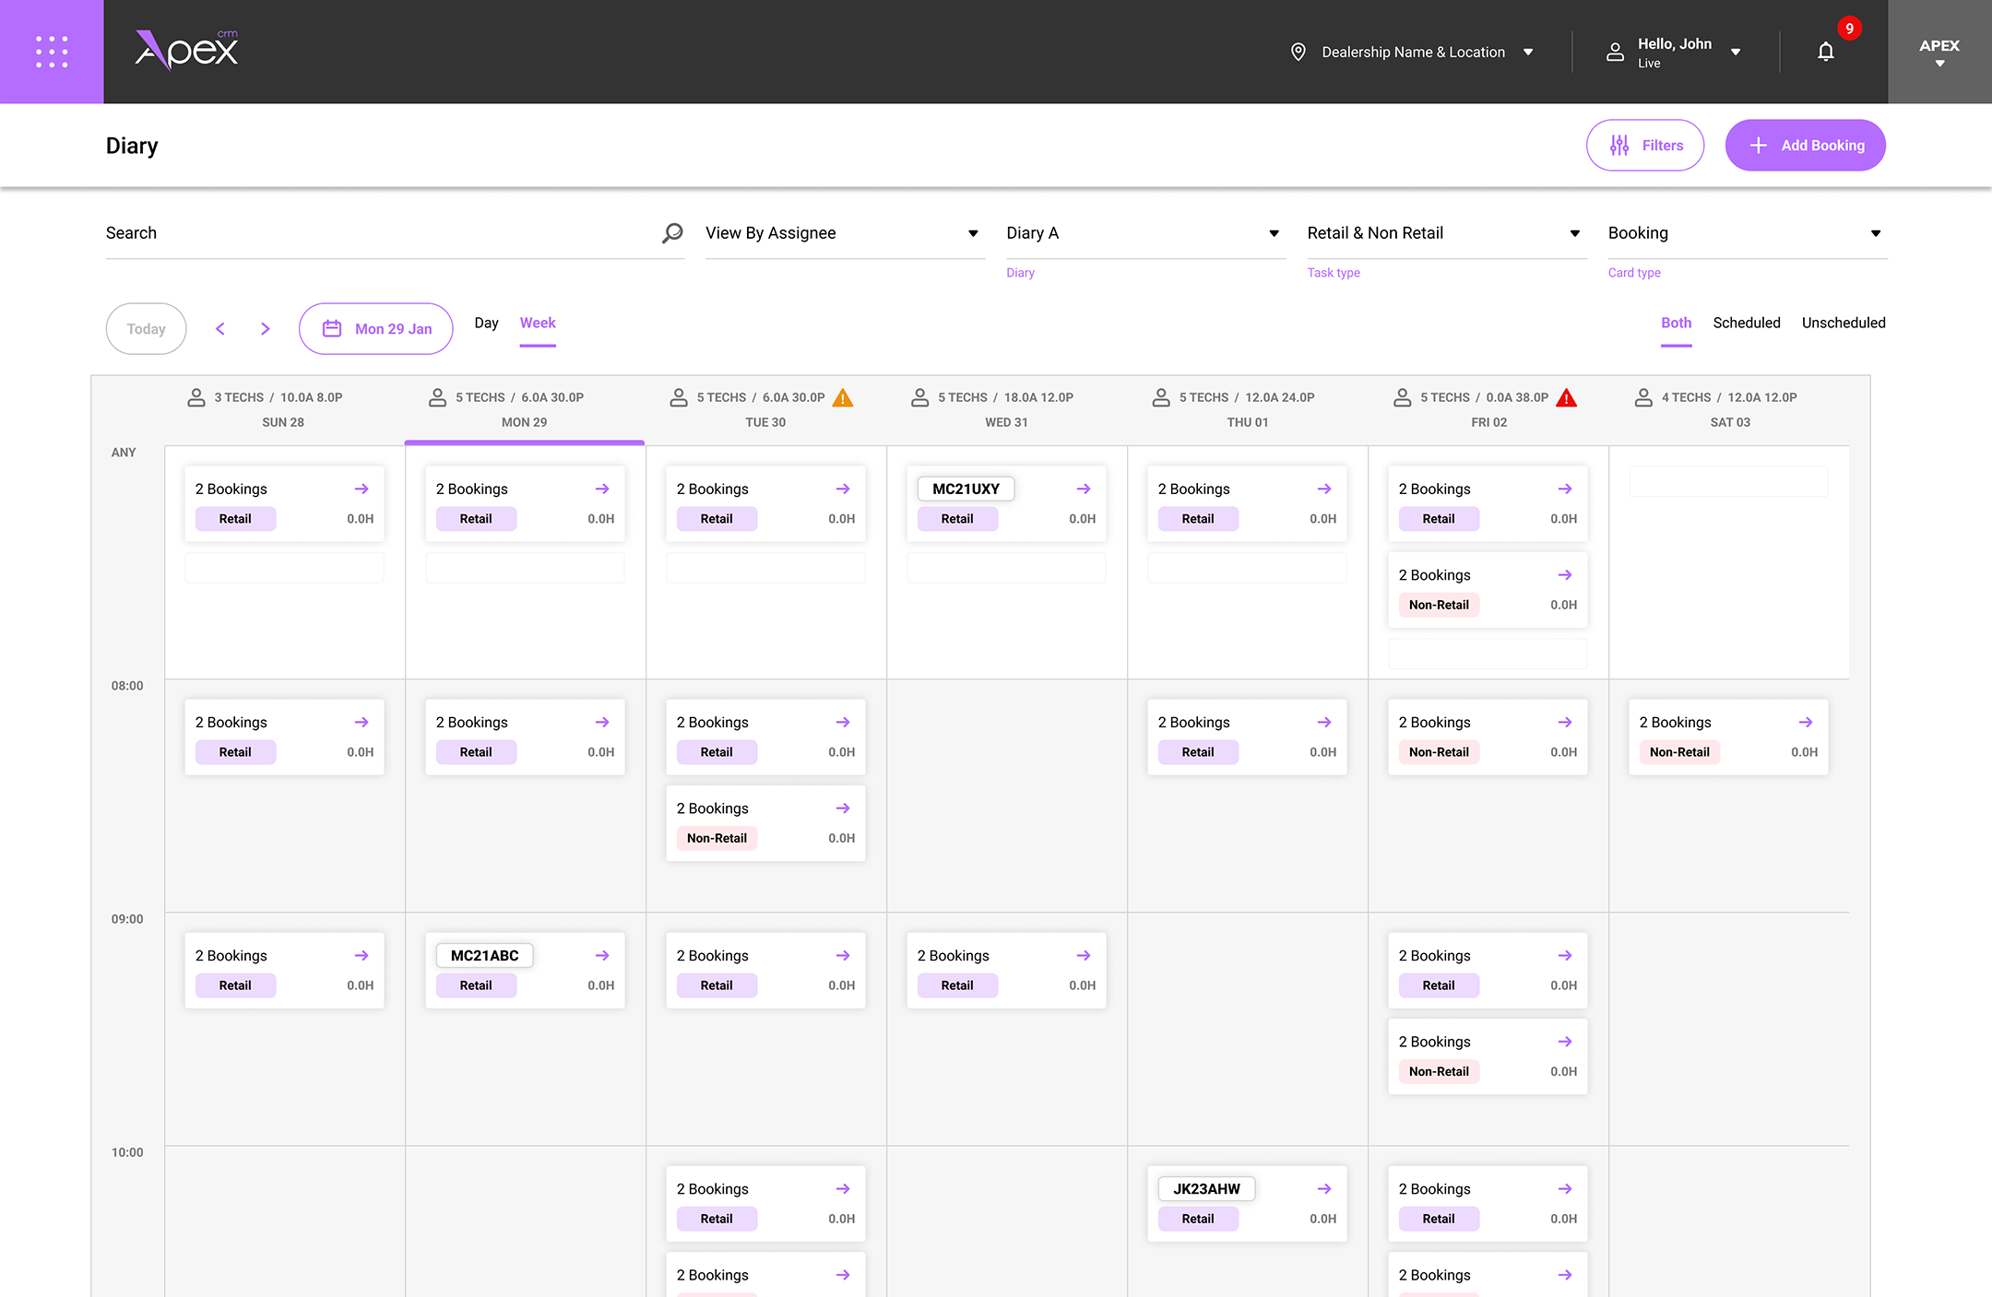Screen dimensions: 1992x1297
Task: Open MC21UXY booking via its arrow icon
Action: 1084,489
